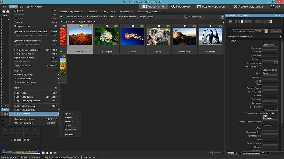Viewport: 284px width, 159px height.
Task: Click the Папки tab at panel bottom
Action: pos(5,109)
